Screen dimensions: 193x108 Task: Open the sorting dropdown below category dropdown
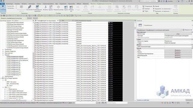(11, 8)
